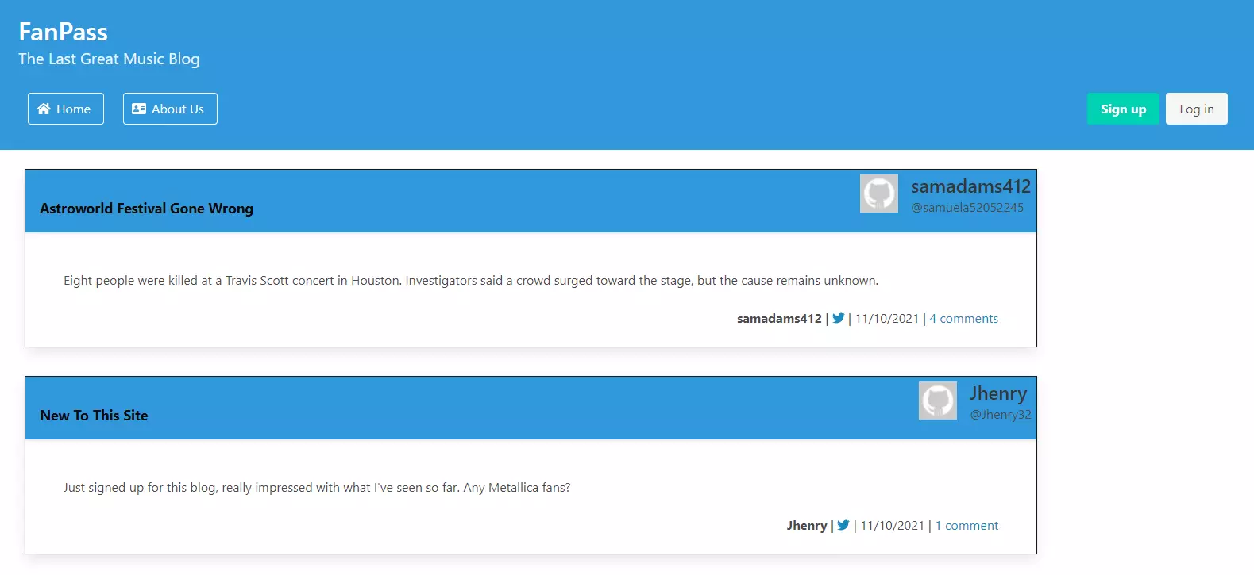Click bold Jhenry author name in the footer
This screenshot has height=575, width=1254.
(806, 526)
